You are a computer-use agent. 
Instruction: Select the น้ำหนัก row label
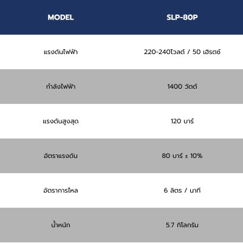(x=61, y=225)
